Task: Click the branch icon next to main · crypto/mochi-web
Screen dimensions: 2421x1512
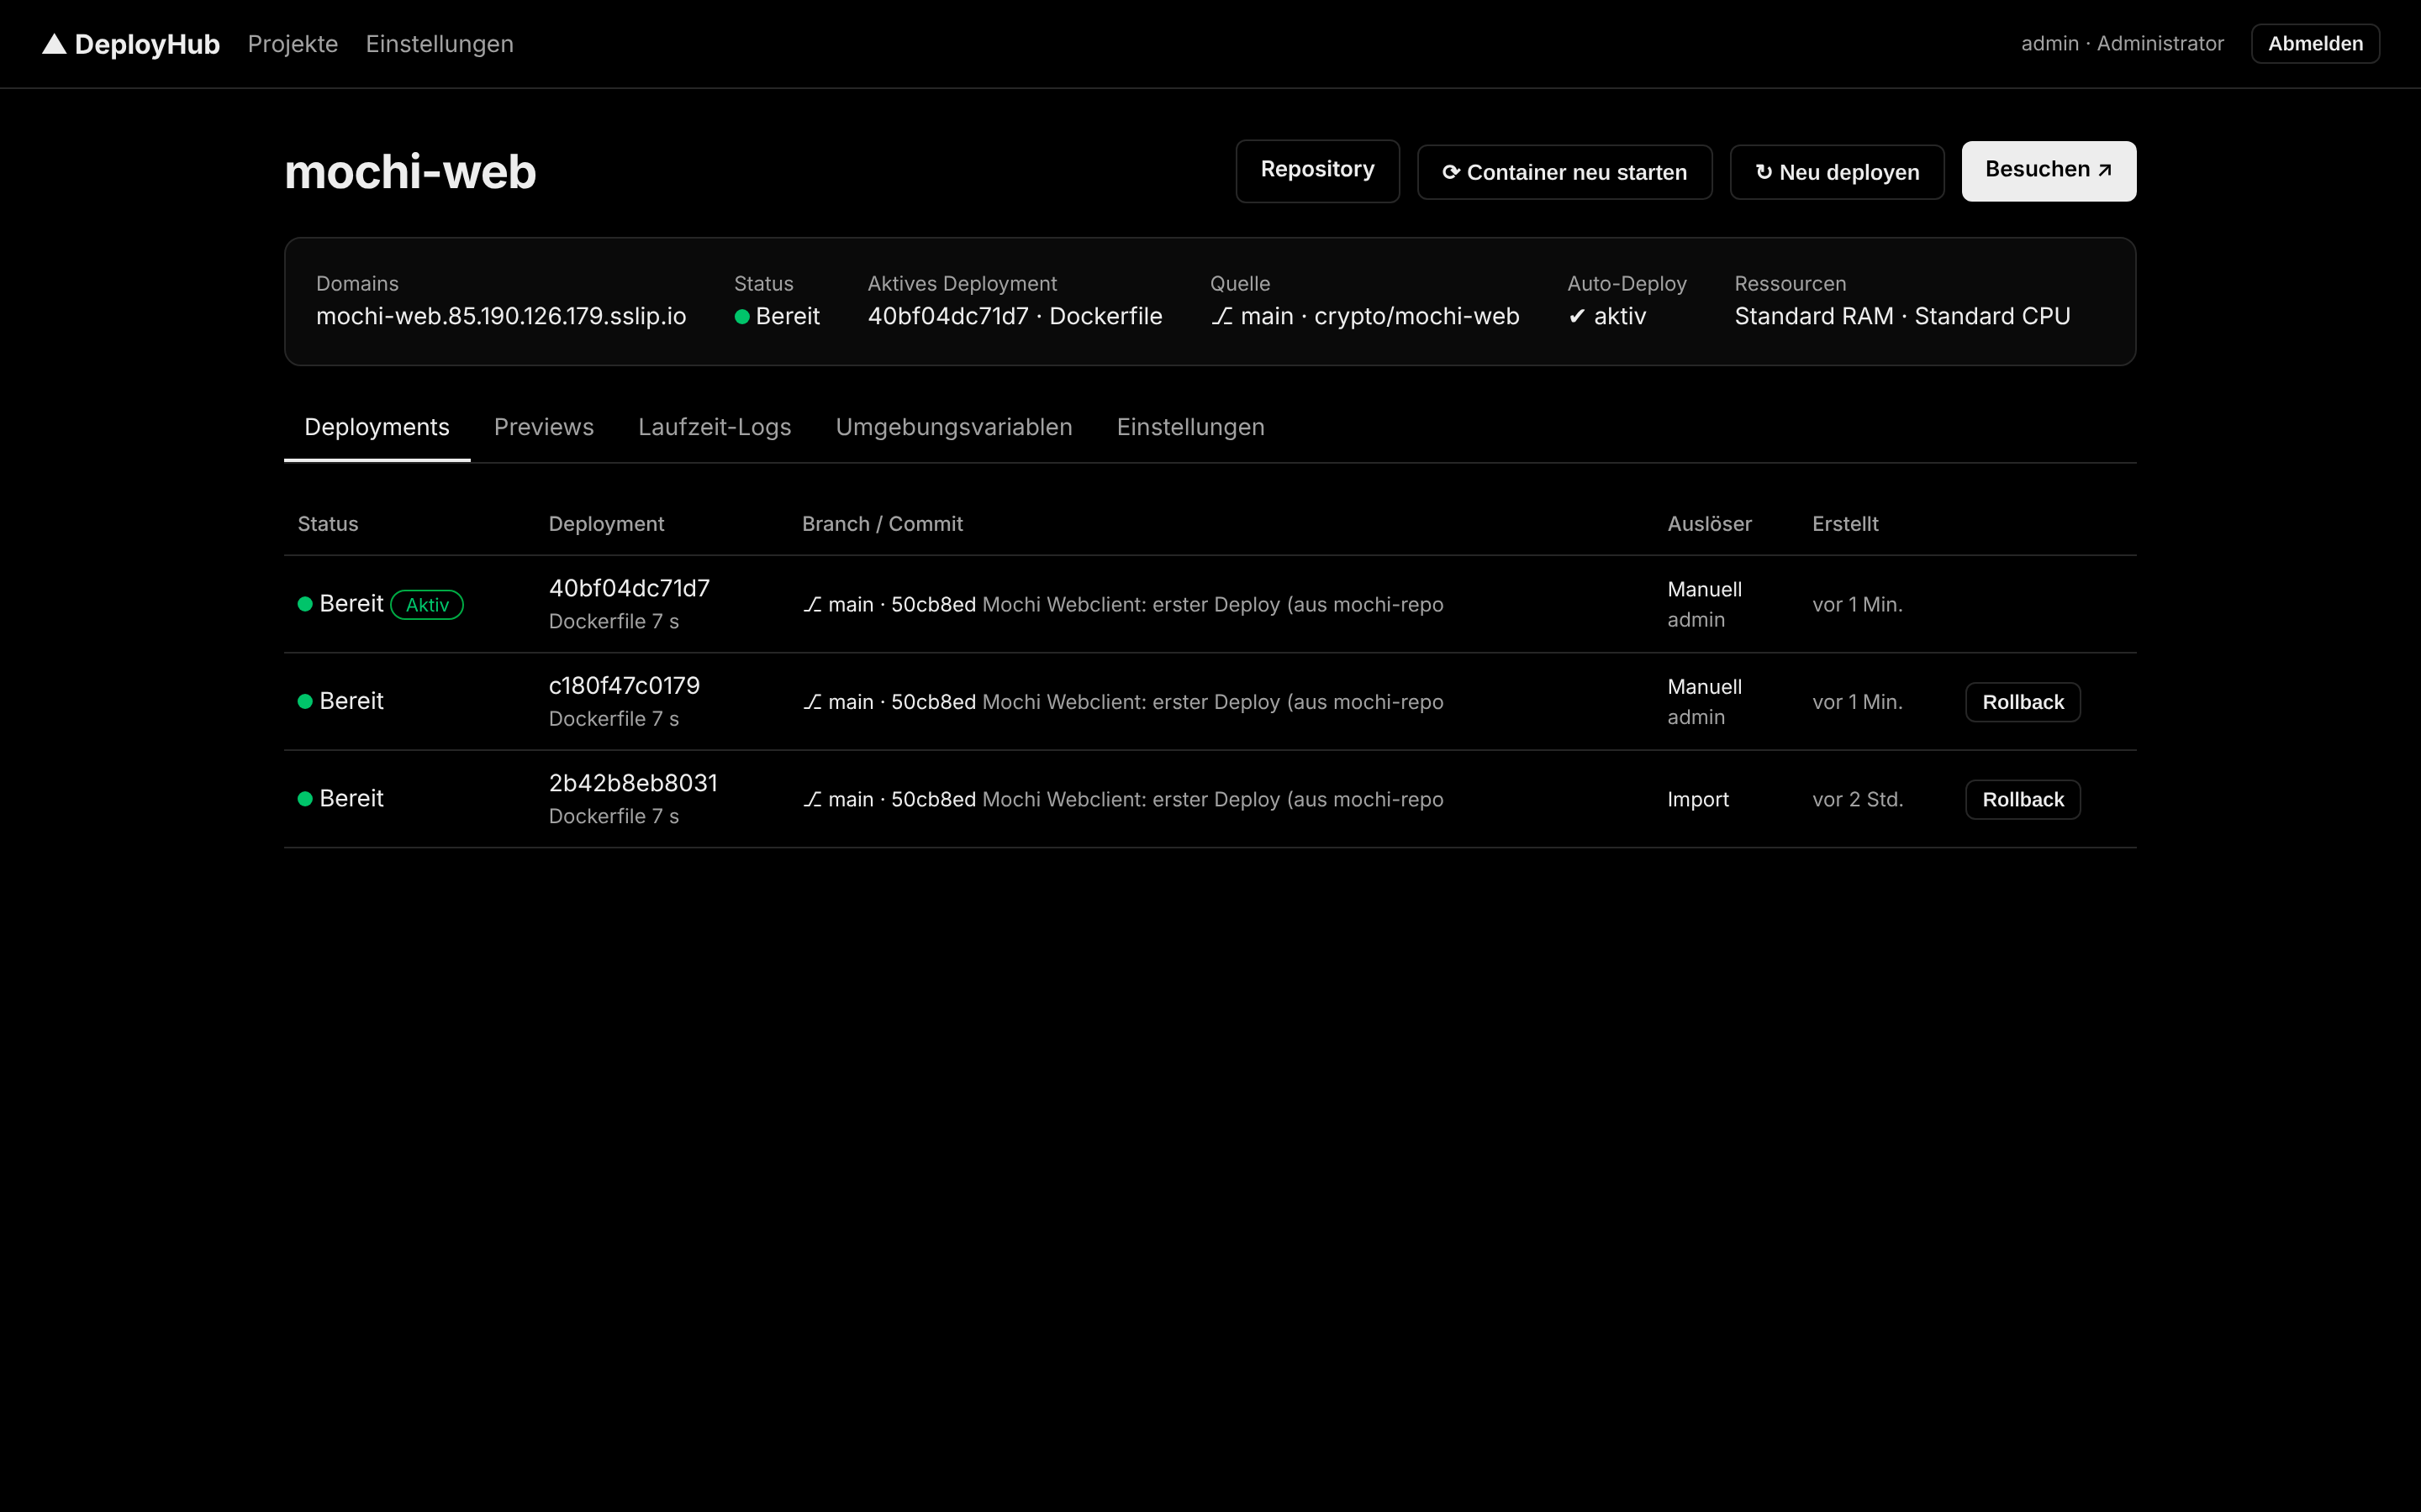Action: (x=1221, y=316)
